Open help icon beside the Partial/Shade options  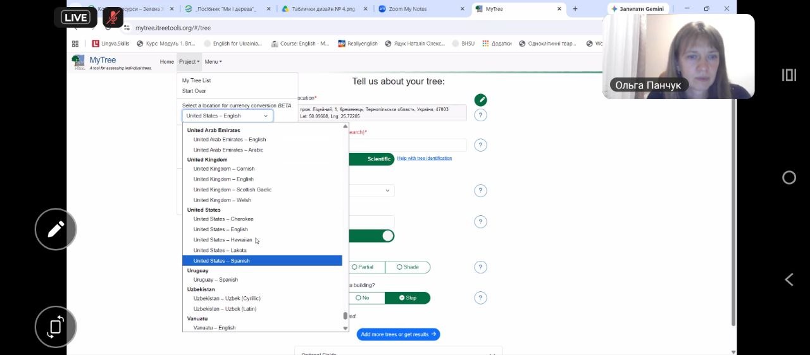(481, 267)
